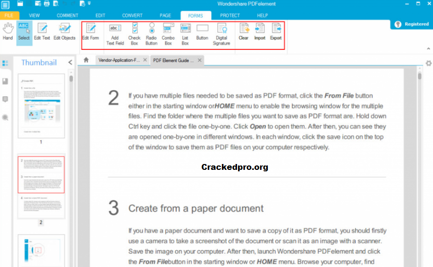Viewport: 433px width, 267px height.
Task: Open the Search sidebar icon
Action: [x=5, y=118]
